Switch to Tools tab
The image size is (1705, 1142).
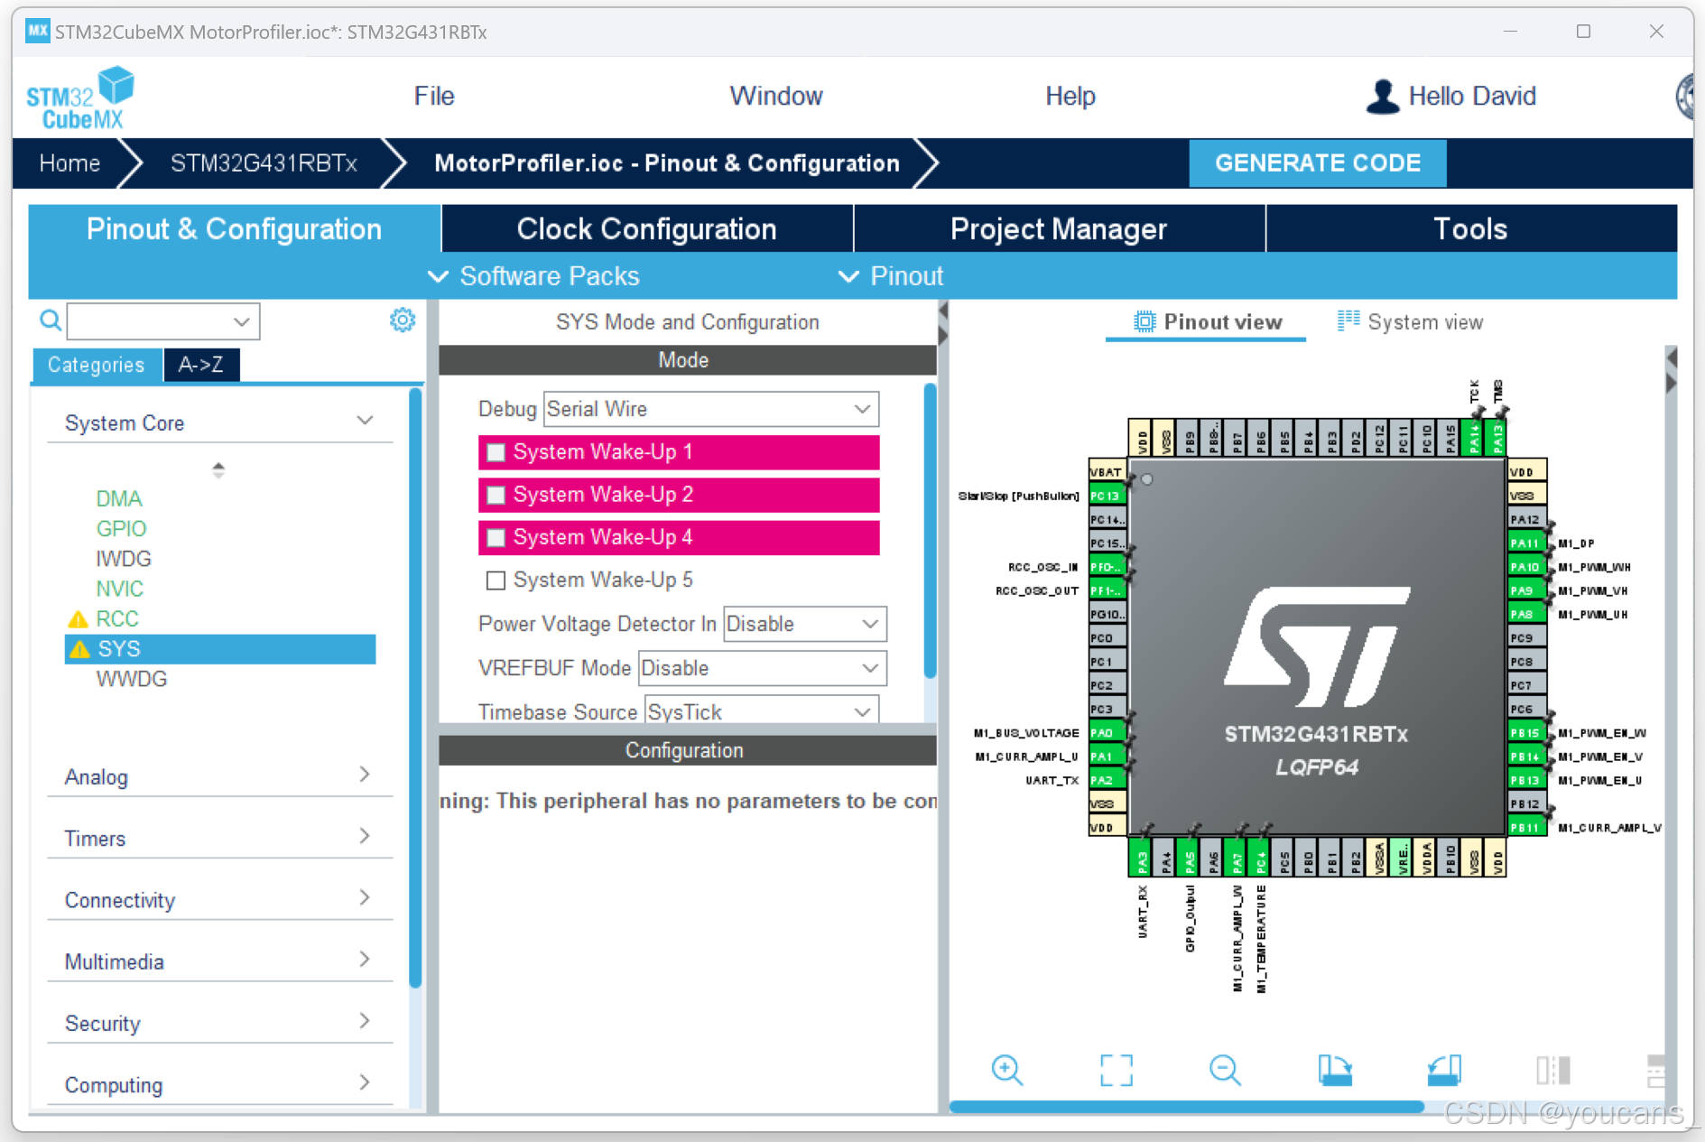pos(1471,228)
